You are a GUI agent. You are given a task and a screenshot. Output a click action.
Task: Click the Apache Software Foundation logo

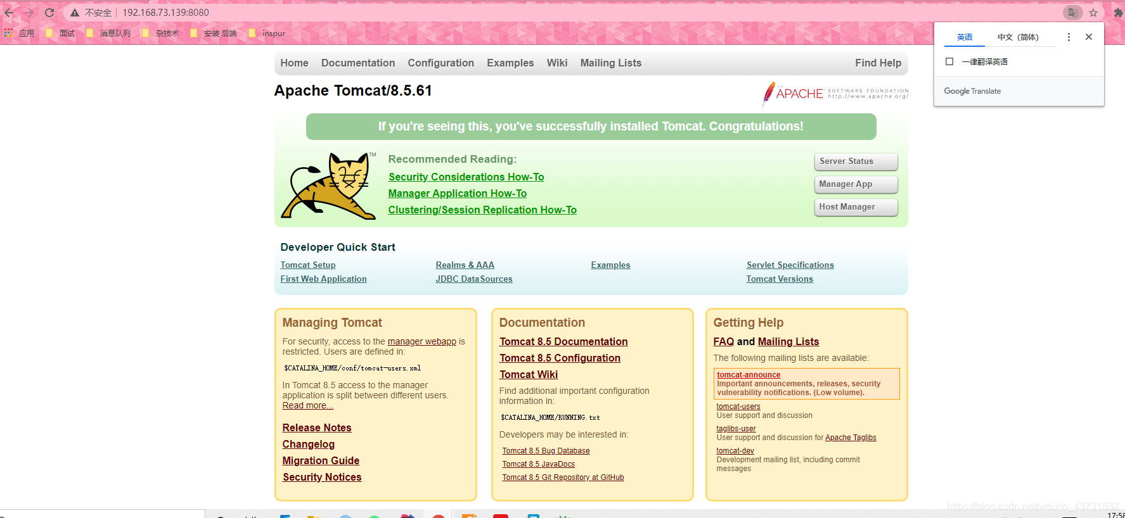(835, 94)
